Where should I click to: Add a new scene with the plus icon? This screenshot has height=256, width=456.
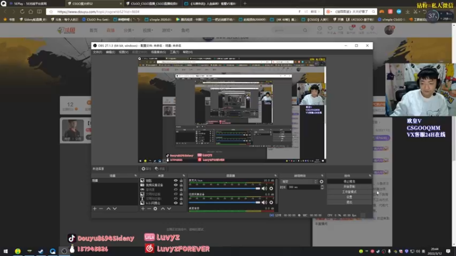point(95,209)
